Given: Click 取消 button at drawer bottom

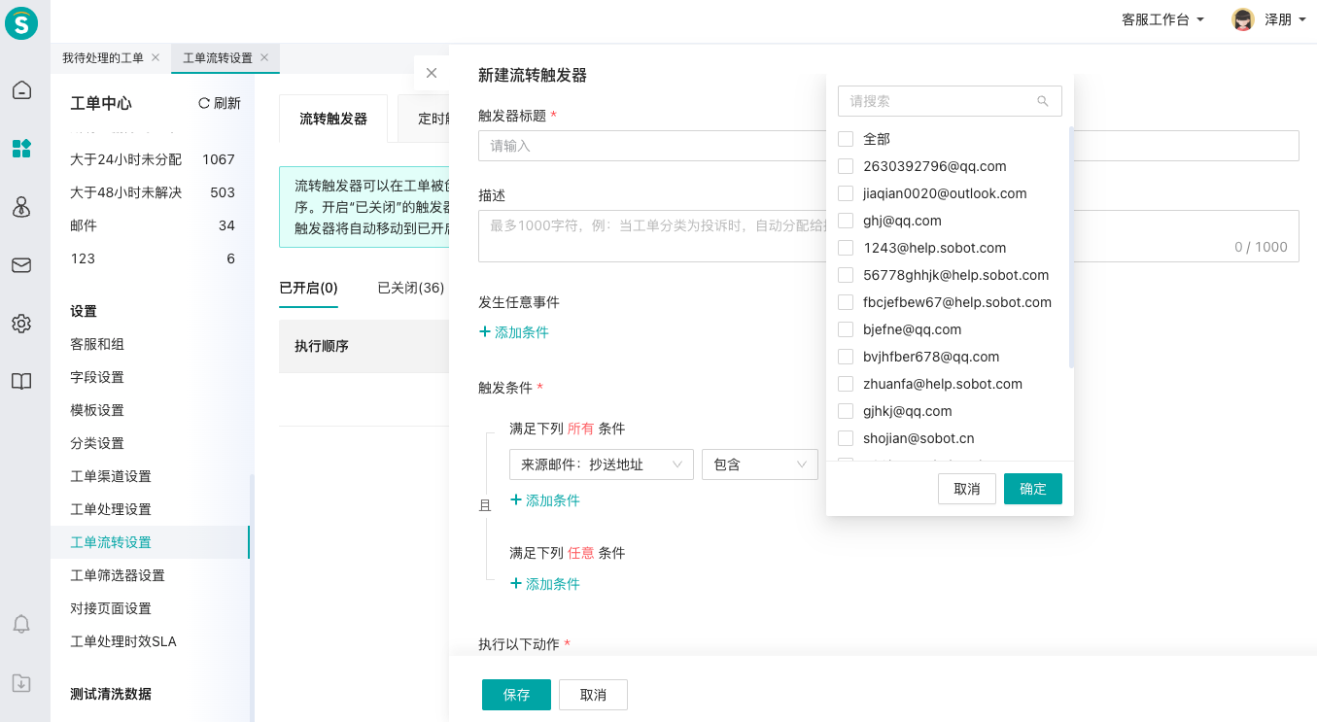Looking at the screenshot, I should 593,695.
